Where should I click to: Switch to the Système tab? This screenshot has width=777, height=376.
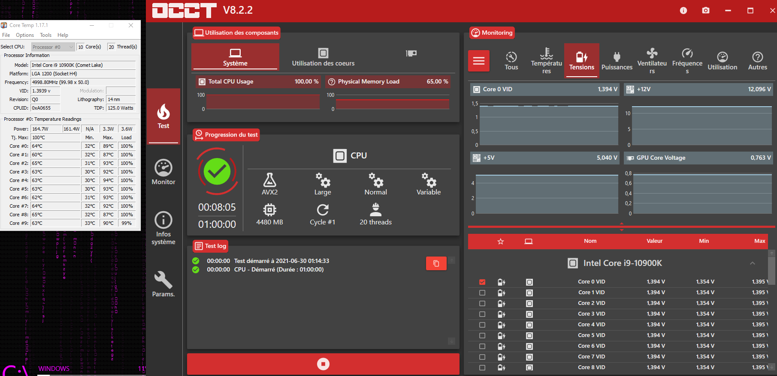tap(235, 57)
